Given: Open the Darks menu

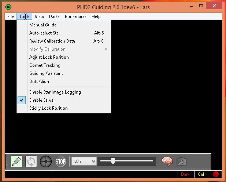Looking at the screenshot, I should coord(54,17).
